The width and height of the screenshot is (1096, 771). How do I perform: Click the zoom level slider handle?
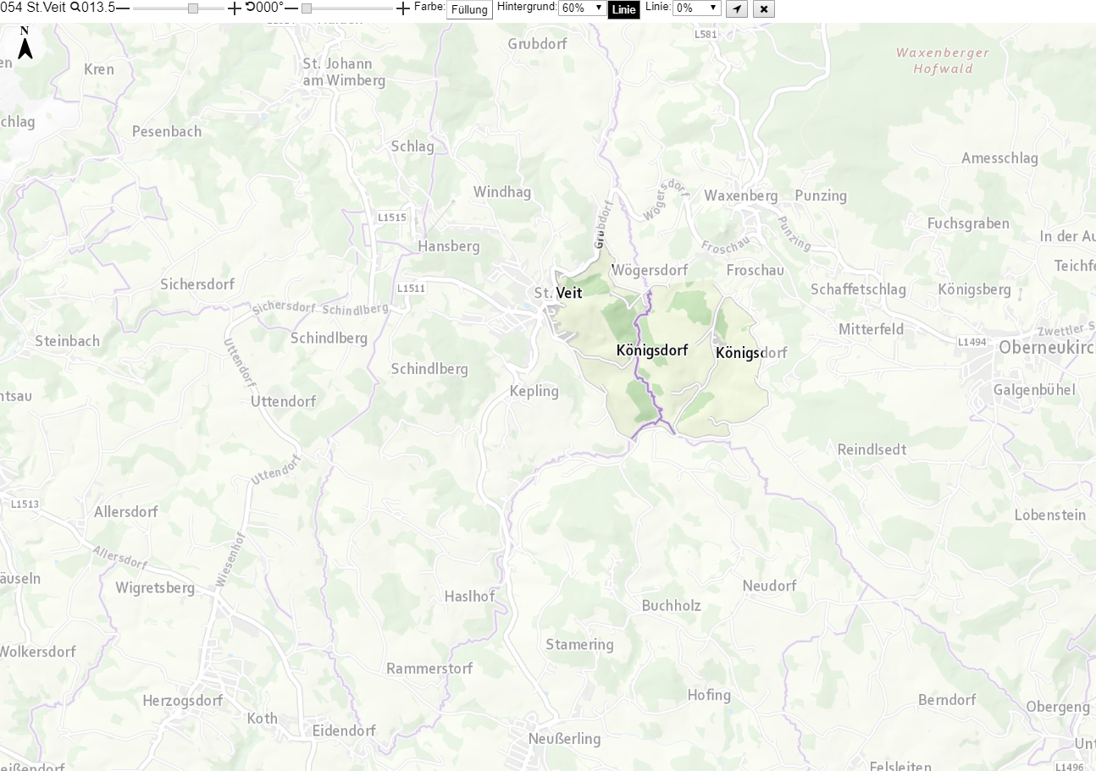pos(193,8)
